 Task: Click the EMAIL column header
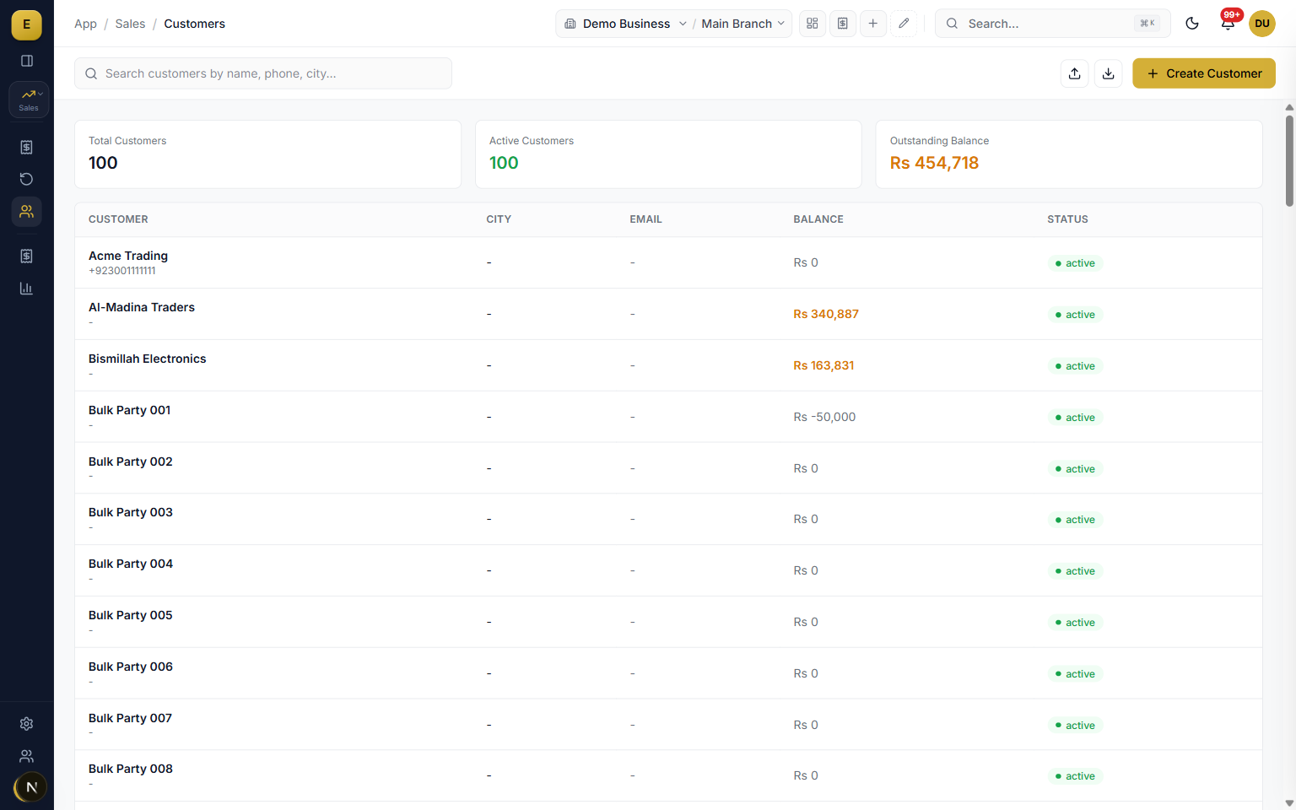tap(645, 219)
